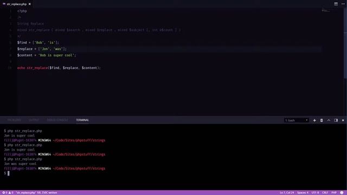The image size is (347, 195).
Task: Change language mode via 'PHP'
Action: pos(334,193)
